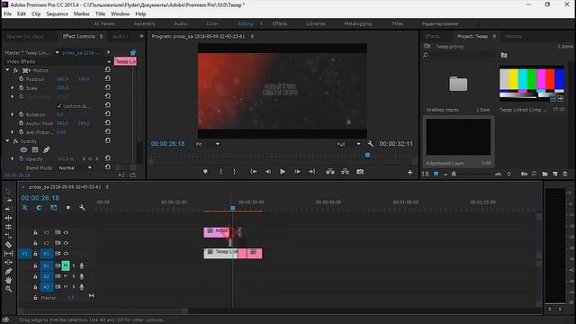Toggle Uniform Scale checkbox
This screenshot has width=576, height=324.
coord(59,106)
